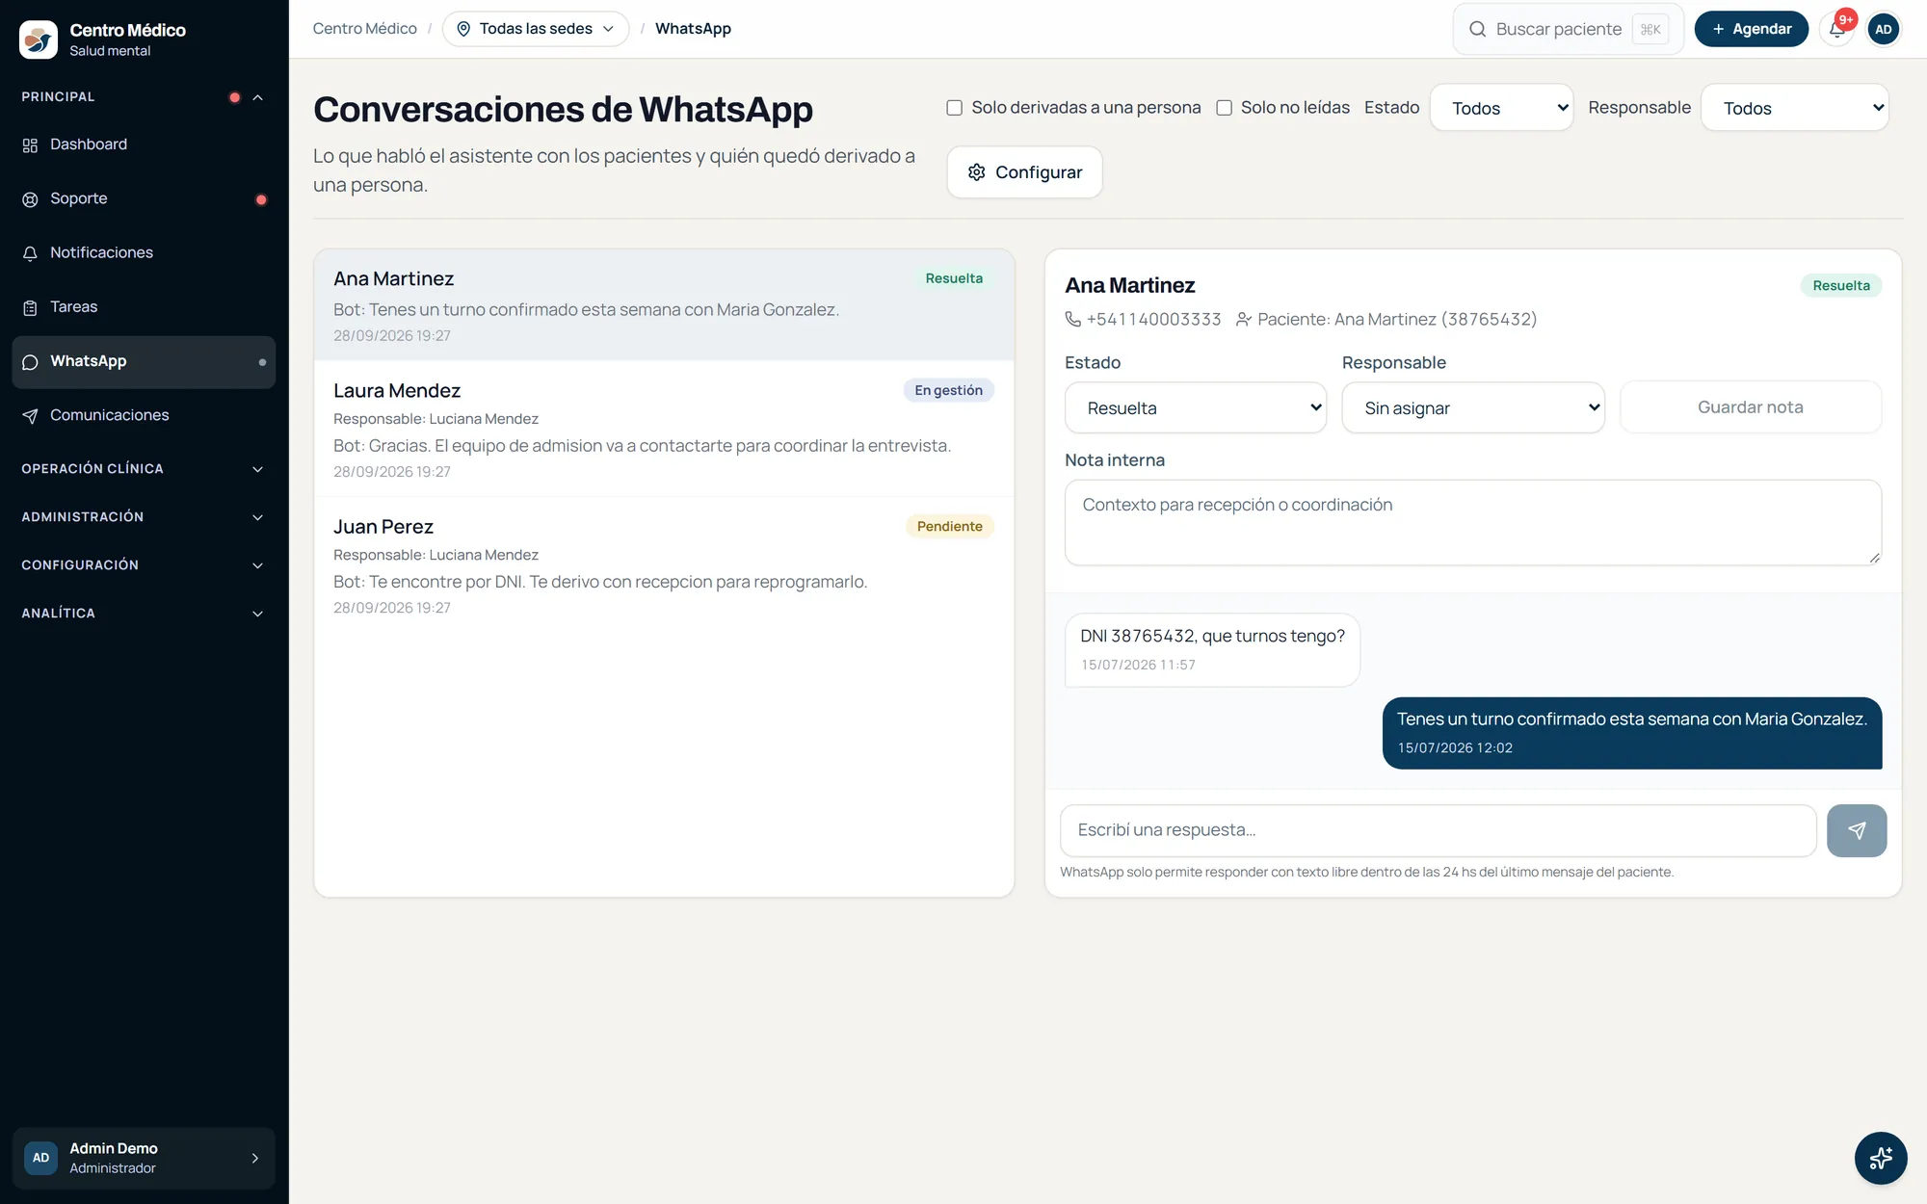Viewport: 1927px width, 1204px height.
Task: Open the Estado dropdown showing Resuelta
Action: tap(1196, 407)
